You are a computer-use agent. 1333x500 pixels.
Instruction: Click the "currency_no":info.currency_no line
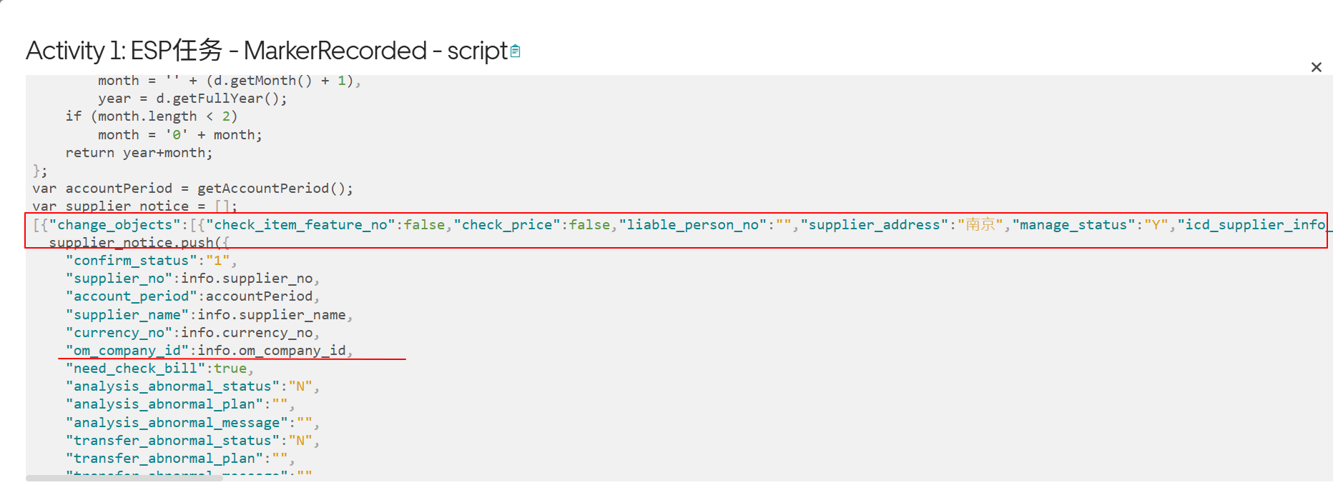(193, 332)
